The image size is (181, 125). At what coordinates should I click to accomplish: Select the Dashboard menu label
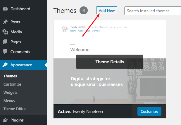pos(20,9)
